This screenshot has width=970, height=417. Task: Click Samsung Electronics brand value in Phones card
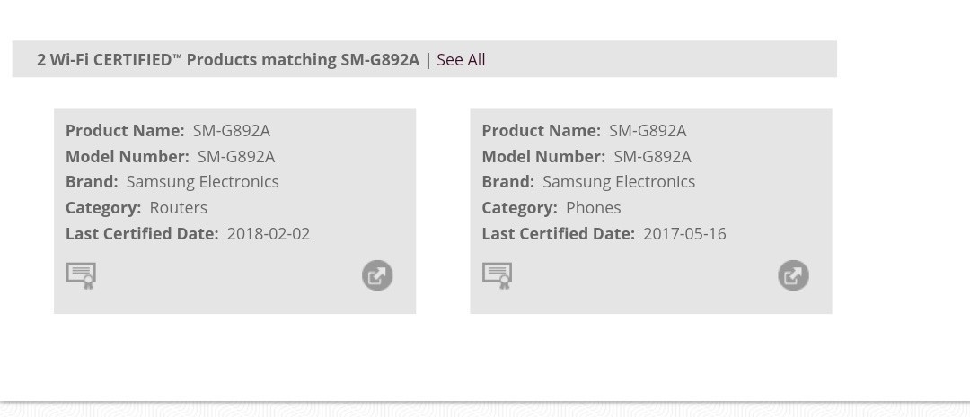[619, 182]
